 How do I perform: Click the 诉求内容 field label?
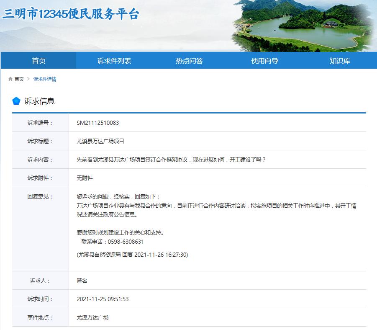point(40,160)
